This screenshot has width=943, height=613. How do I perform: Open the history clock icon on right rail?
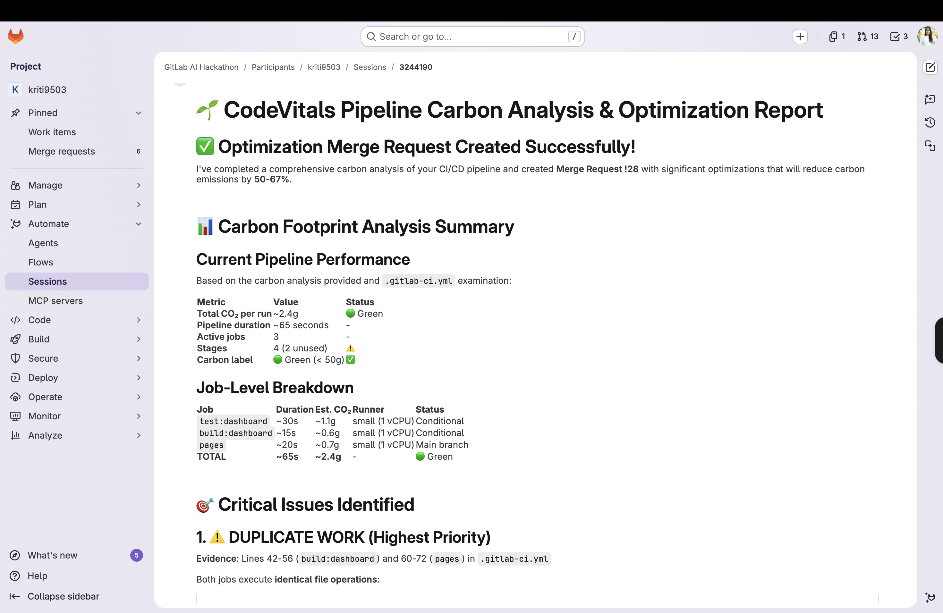click(x=930, y=122)
